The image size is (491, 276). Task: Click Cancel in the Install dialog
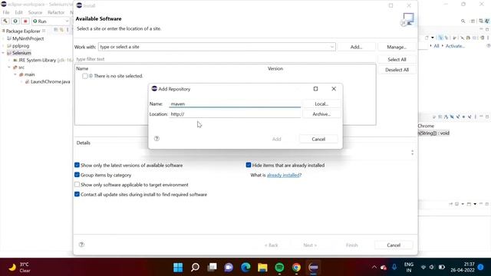pyautogui.click(x=394, y=245)
